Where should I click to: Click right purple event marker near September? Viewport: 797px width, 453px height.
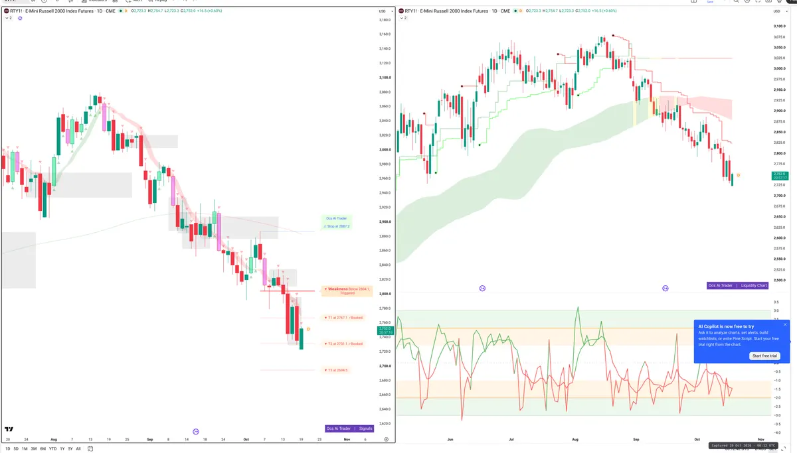coord(665,289)
